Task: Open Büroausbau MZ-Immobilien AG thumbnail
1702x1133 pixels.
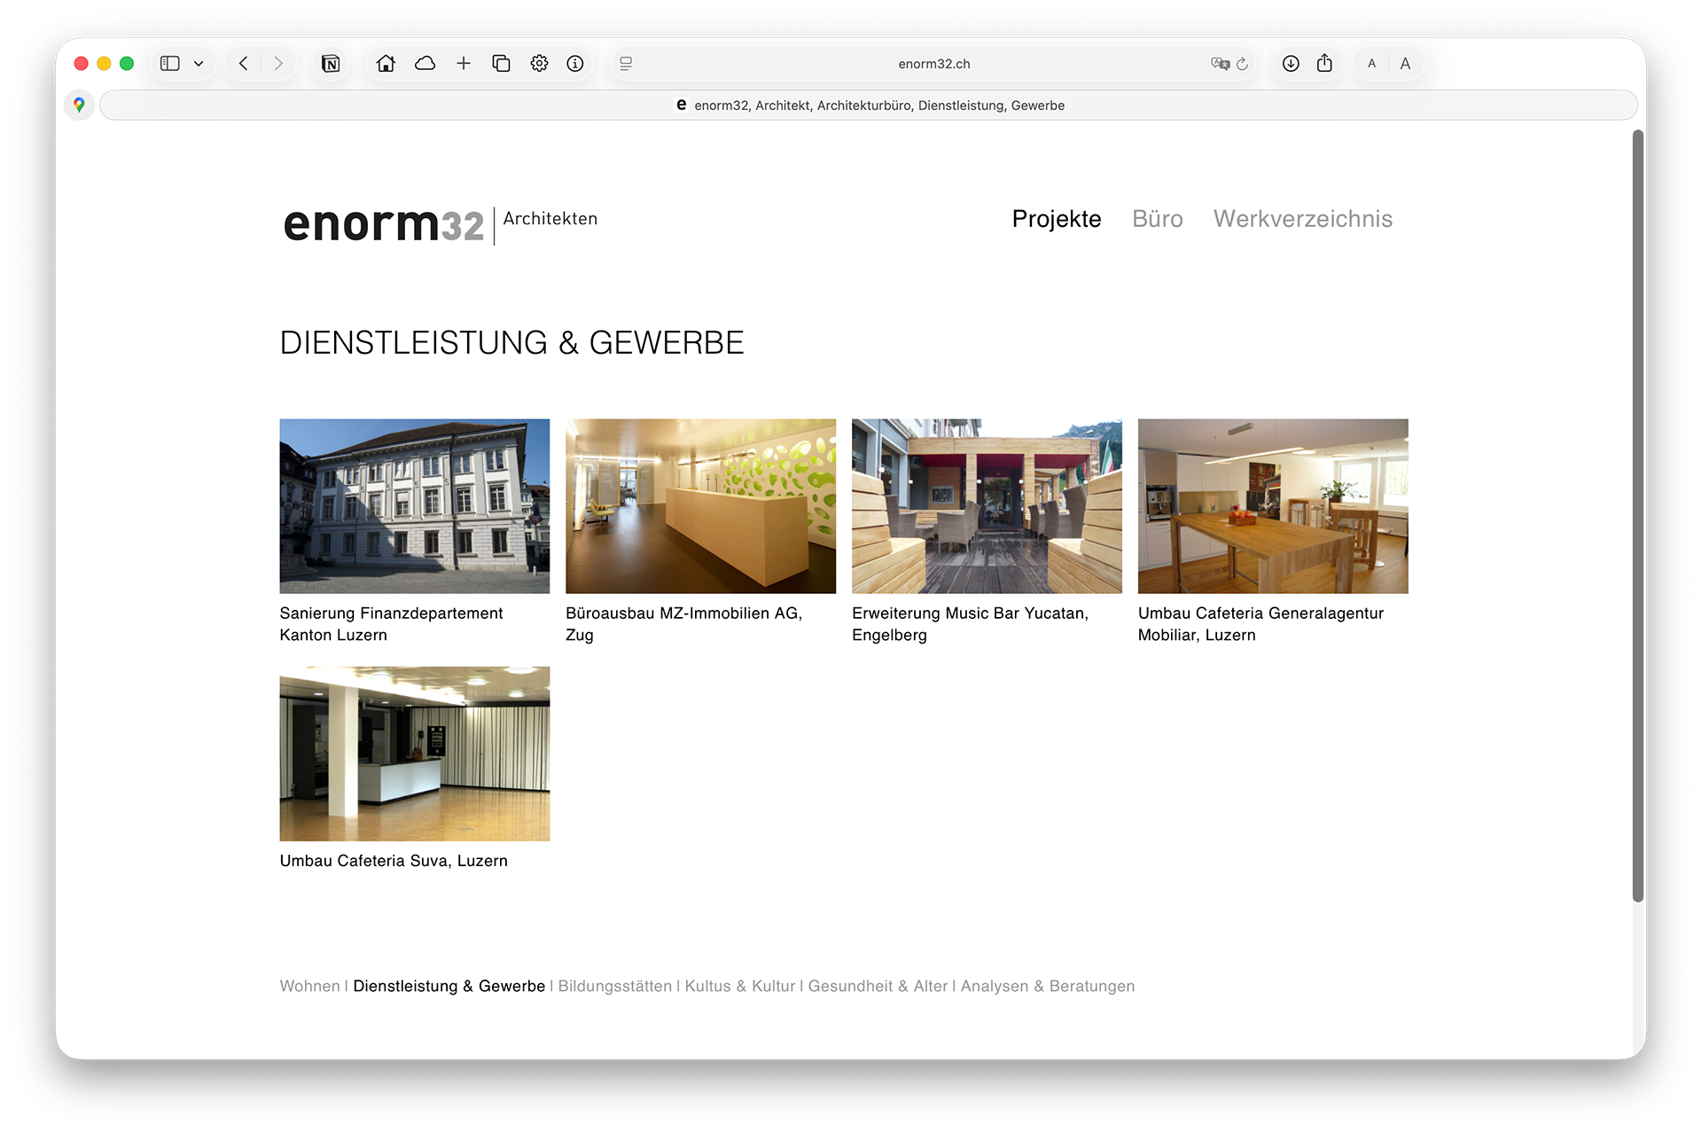Action: [x=700, y=506]
